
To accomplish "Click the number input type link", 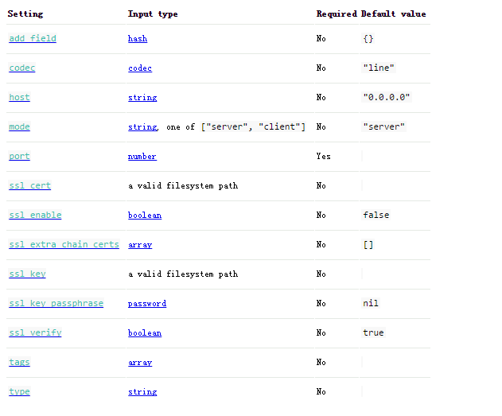I will click(x=142, y=157).
